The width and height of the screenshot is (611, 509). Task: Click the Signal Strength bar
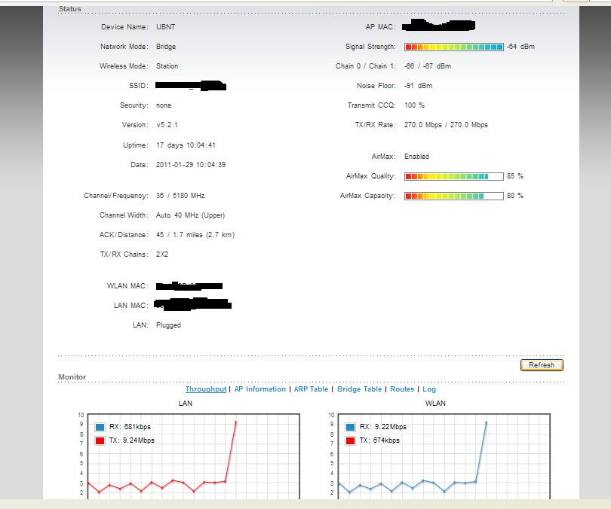(454, 47)
